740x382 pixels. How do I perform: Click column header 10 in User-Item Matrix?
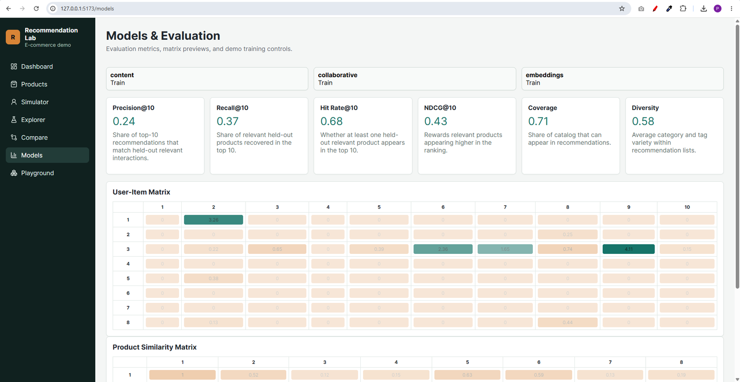click(x=687, y=207)
